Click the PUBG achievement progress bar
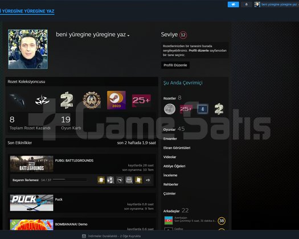The height and width of the screenshot is (239, 299). 69,180
